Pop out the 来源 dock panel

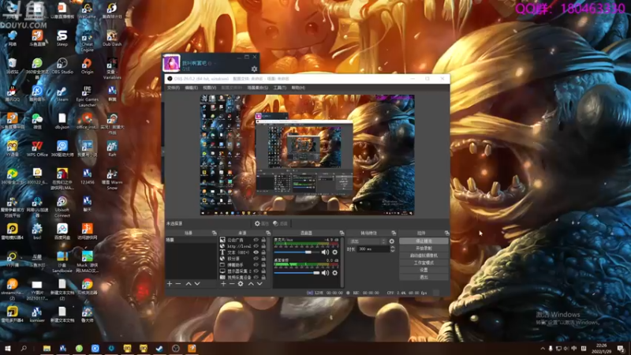[x=268, y=233]
